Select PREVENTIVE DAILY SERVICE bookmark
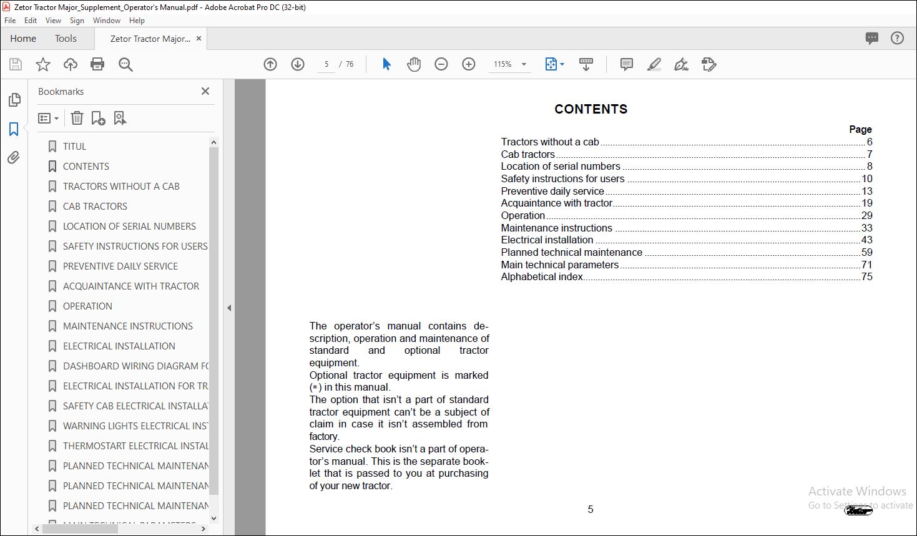The image size is (917, 536). pos(120,266)
